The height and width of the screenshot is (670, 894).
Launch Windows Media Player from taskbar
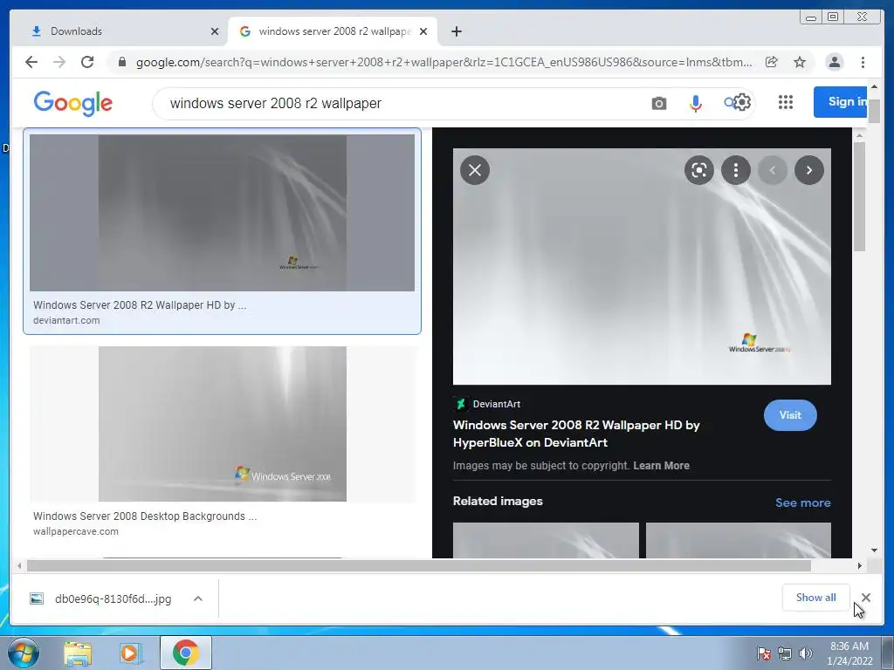coord(131,653)
